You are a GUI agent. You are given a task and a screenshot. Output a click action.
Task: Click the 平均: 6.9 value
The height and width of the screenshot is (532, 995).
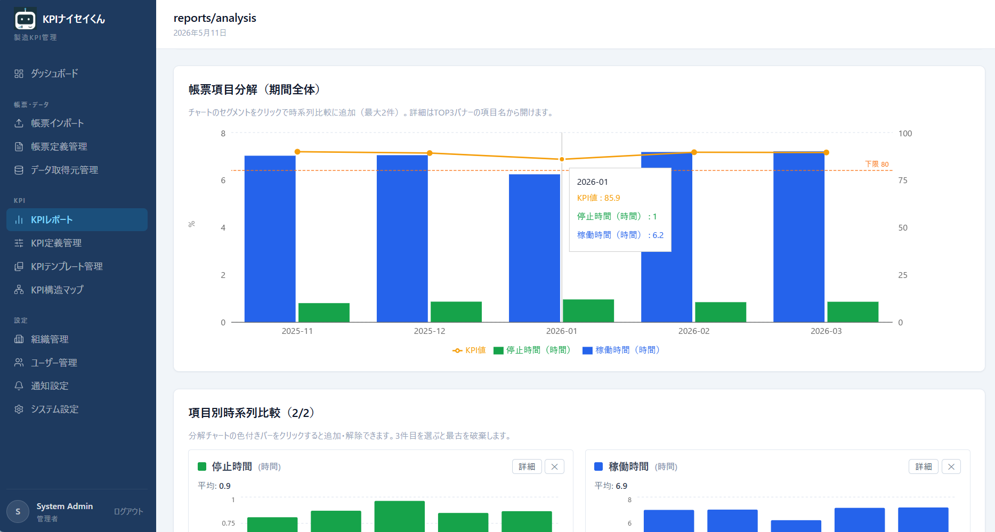point(611,486)
